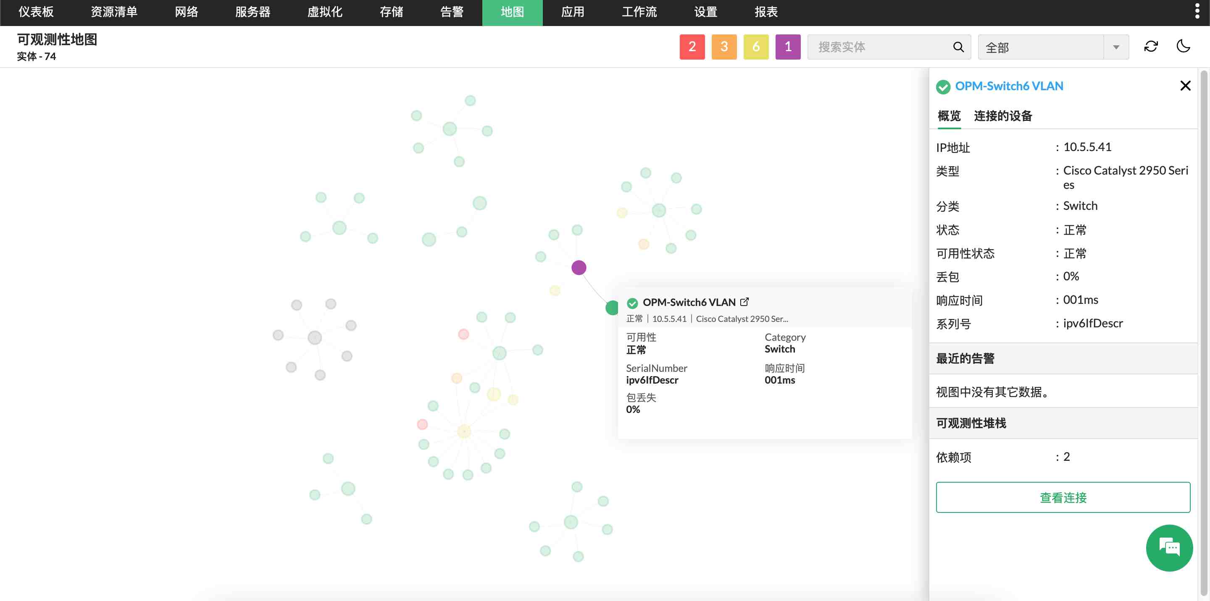This screenshot has height=601, width=1210.
Task: Click the search magnifier icon
Action: pyautogui.click(x=958, y=47)
